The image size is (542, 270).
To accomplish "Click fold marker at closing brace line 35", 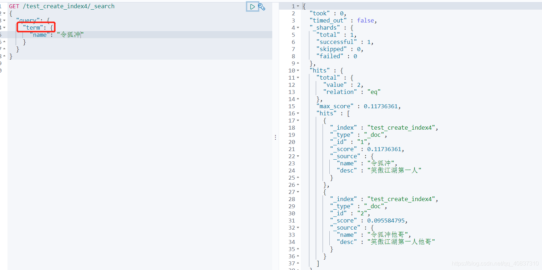I will (x=298, y=249).
